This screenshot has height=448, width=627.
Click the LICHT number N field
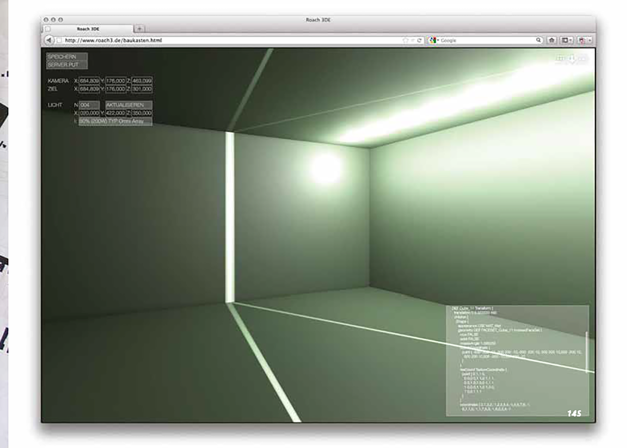pos(89,105)
